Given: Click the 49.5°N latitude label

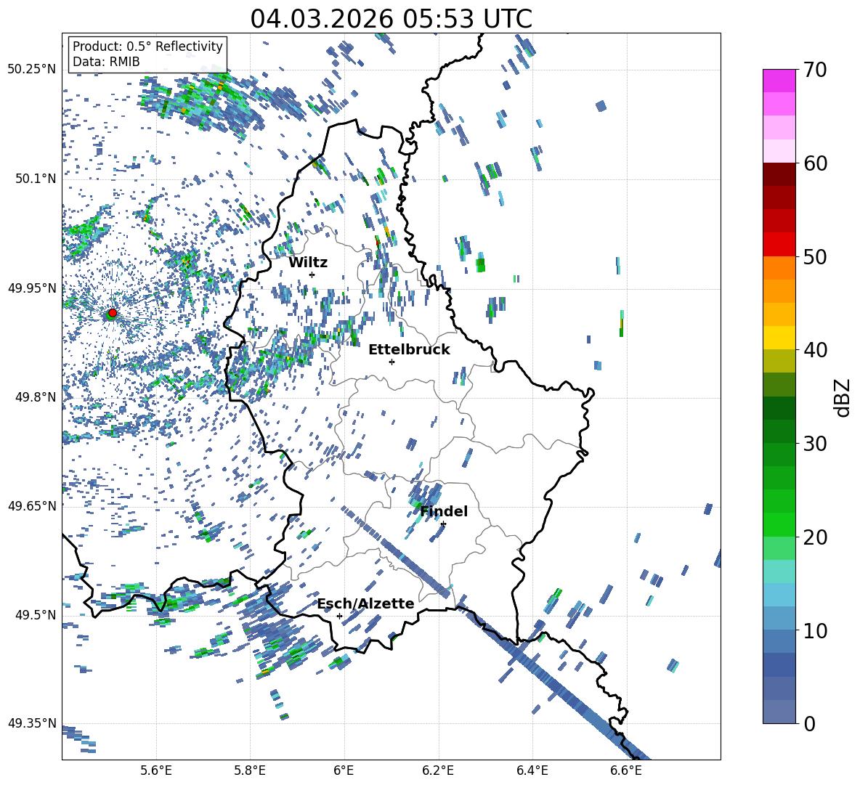Looking at the screenshot, I should click(35, 614).
